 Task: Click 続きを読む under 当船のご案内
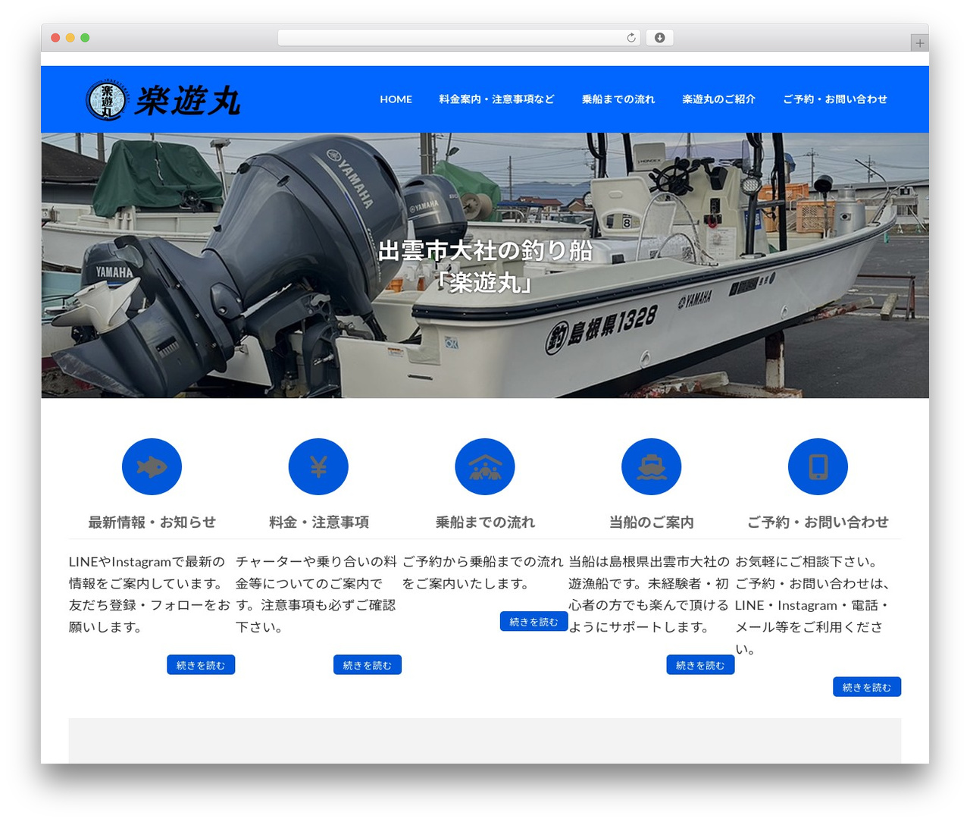coord(700,665)
